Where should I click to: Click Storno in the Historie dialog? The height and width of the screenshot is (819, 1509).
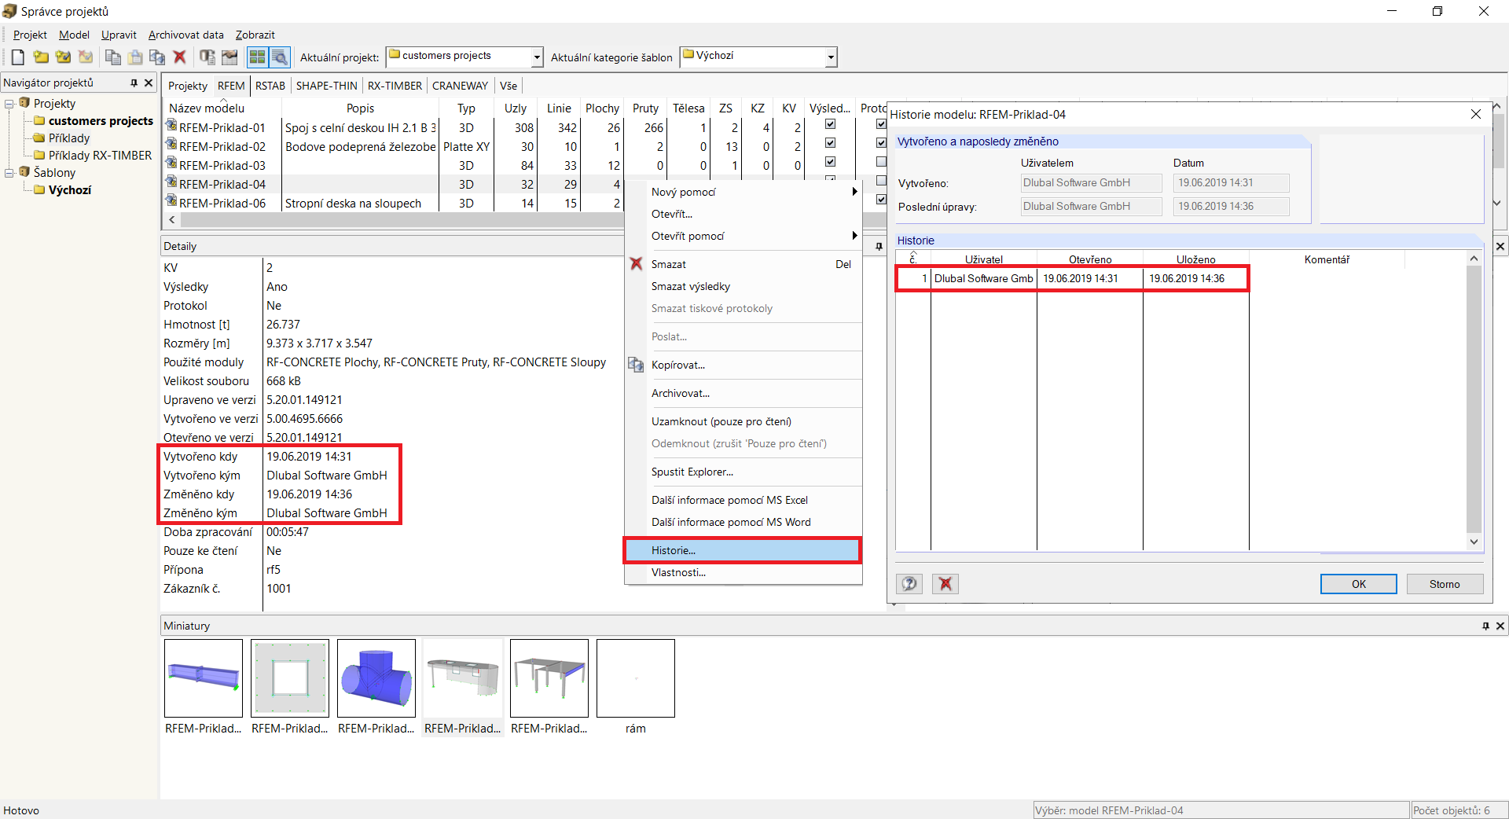pyautogui.click(x=1445, y=584)
